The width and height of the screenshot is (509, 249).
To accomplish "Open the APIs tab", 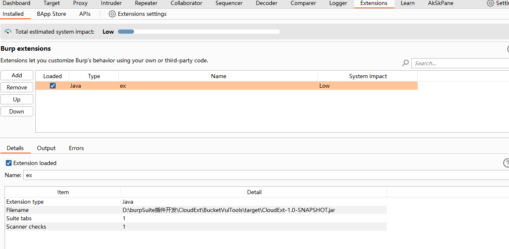I will point(85,14).
